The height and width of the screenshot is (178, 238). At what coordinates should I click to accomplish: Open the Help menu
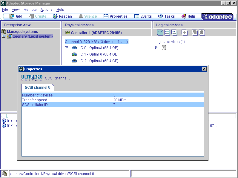point(60,10)
